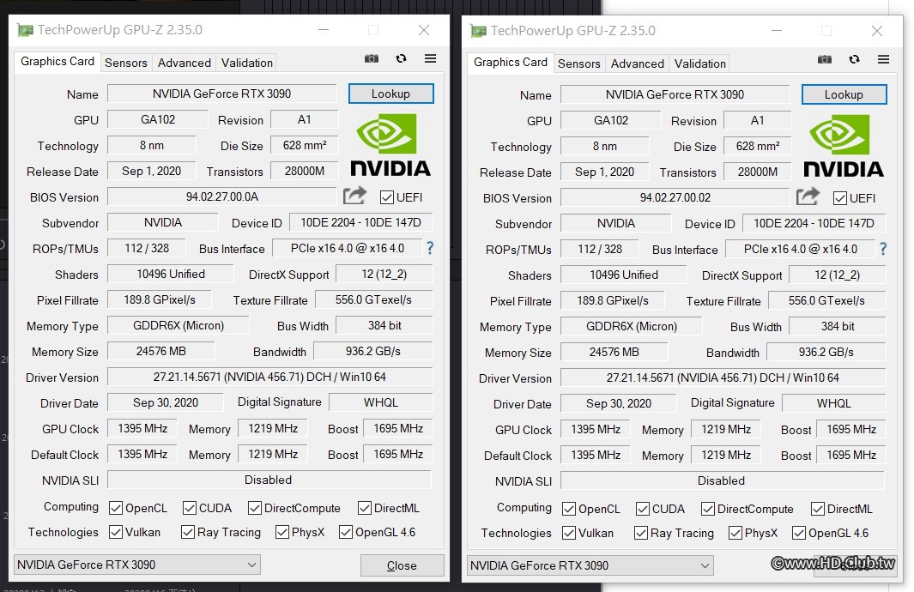The height and width of the screenshot is (592, 914).
Task: Click Texture Fillrate field in left window
Action: click(373, 299)
